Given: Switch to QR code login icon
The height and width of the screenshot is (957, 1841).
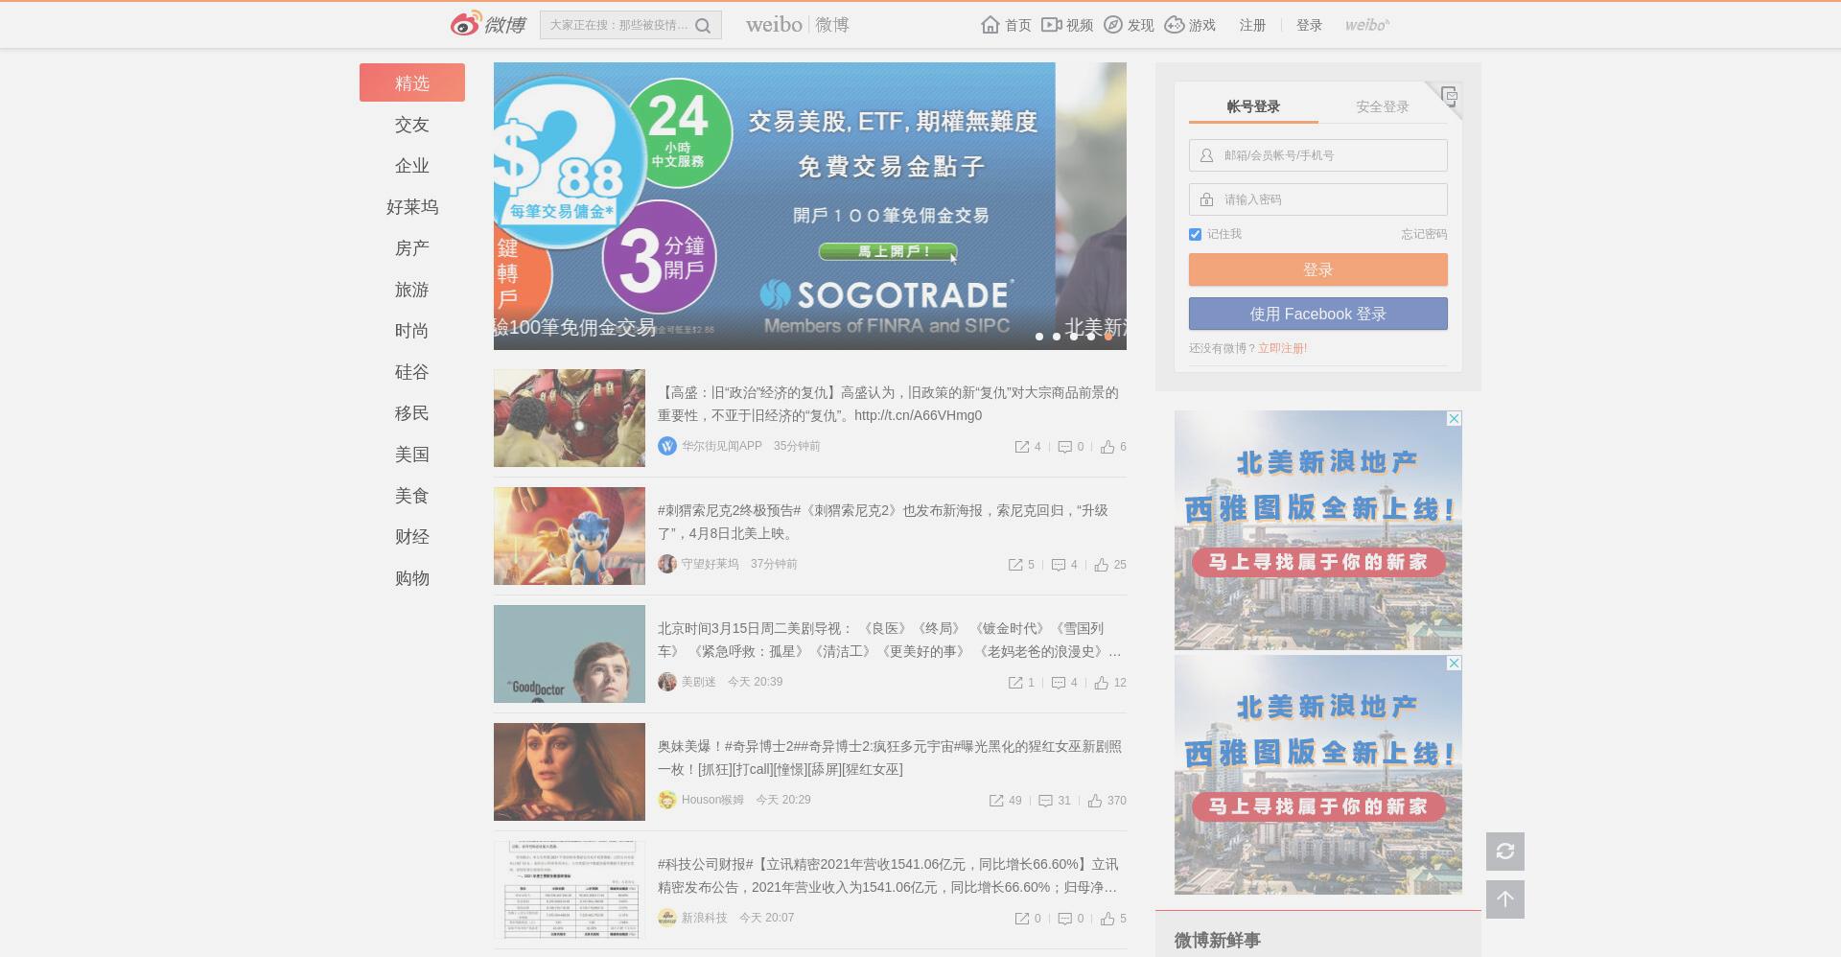Looking at the screenshot, I should [x=1449, y=96].
